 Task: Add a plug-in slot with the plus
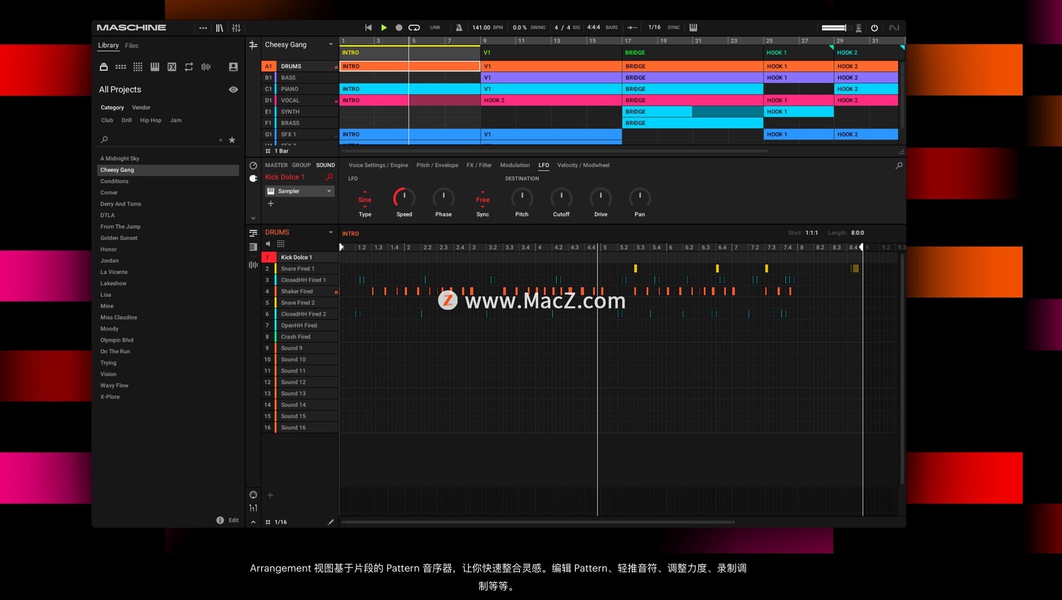[270, 204]
